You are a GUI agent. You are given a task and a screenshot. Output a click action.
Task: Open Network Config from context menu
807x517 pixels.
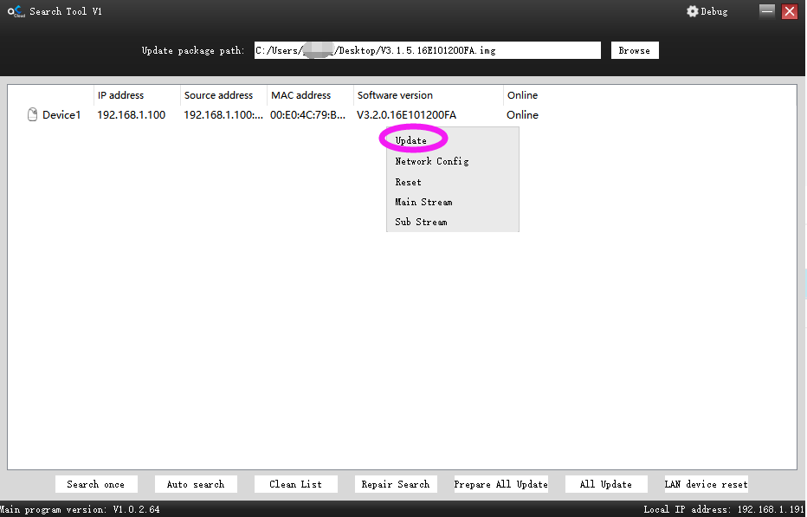(x=432, y=161)
